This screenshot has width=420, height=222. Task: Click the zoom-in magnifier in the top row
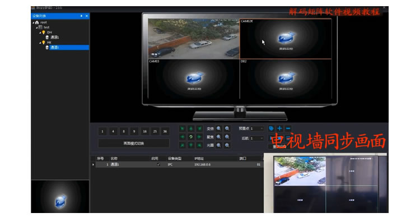218,129
